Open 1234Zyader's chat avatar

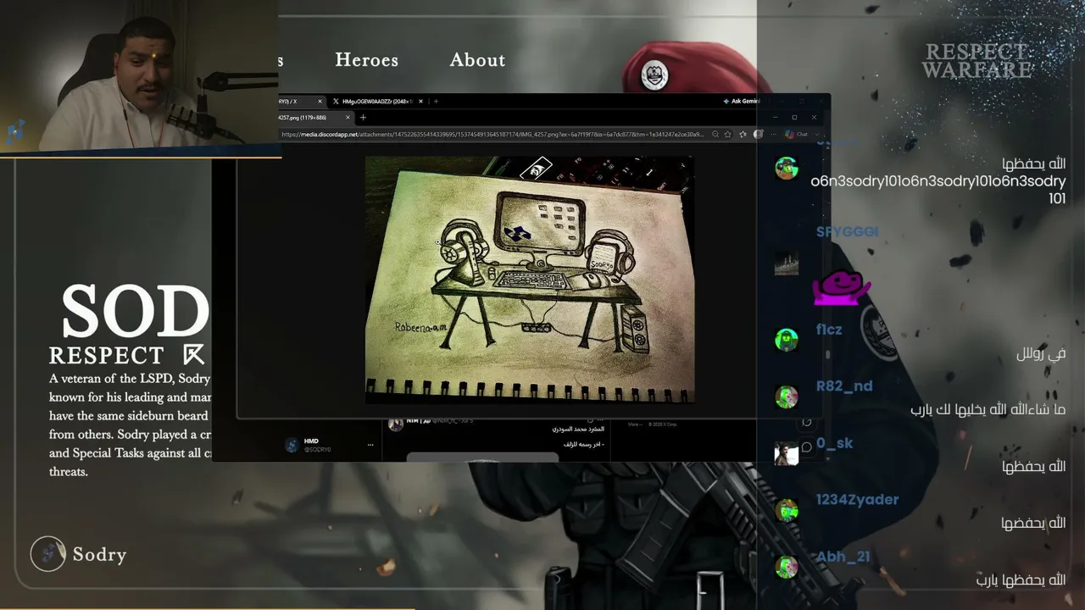(x=787, y=510)
